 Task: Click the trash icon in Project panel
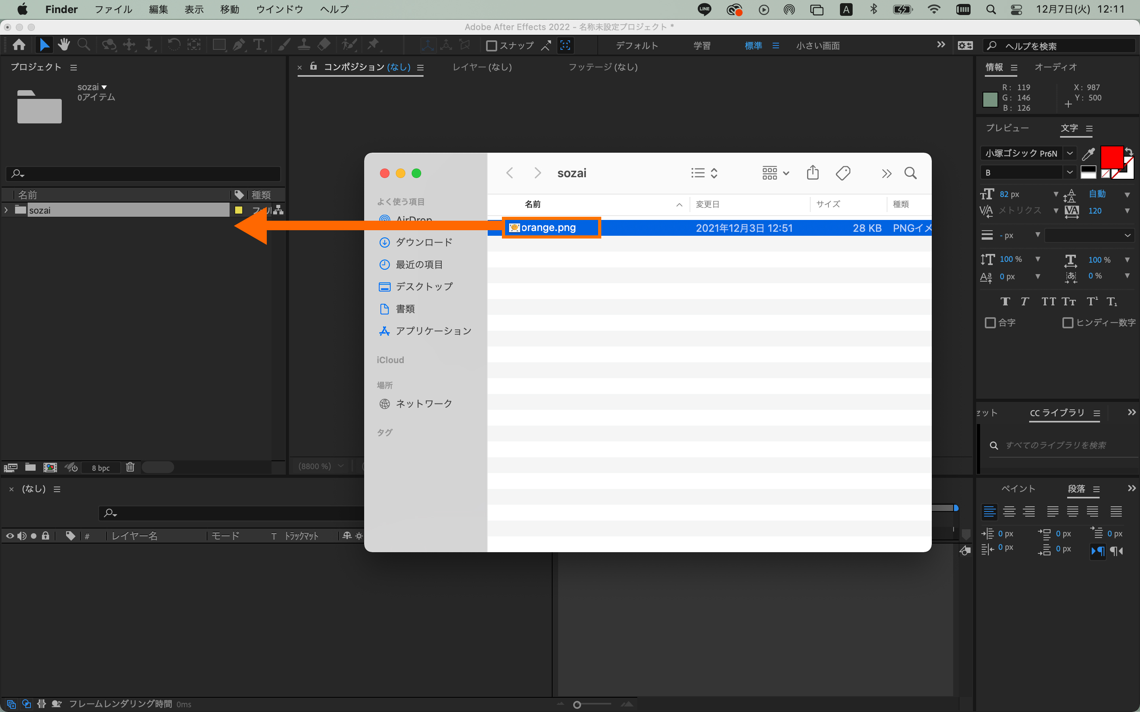(x=130, y=467)
